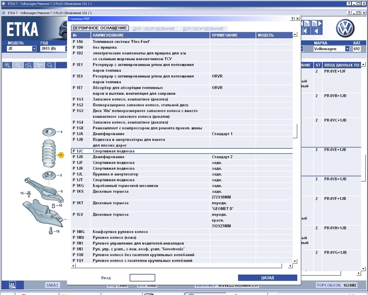Click PR-0YC+1JB entry in parts table
368x295 pixels.
[335, 120]
